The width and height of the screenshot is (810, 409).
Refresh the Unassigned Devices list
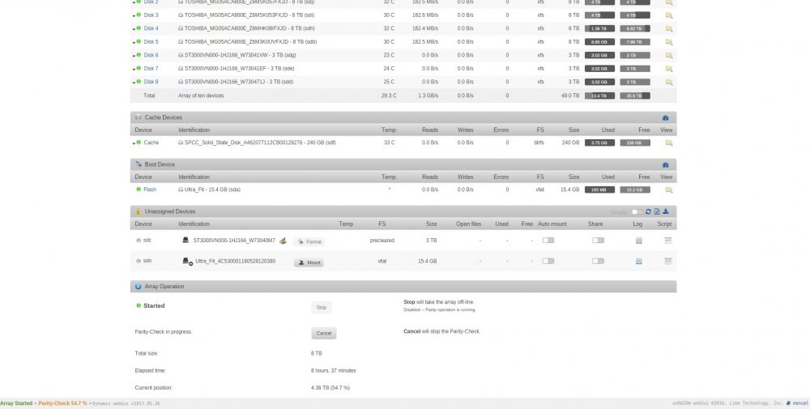tap(648, 211)
